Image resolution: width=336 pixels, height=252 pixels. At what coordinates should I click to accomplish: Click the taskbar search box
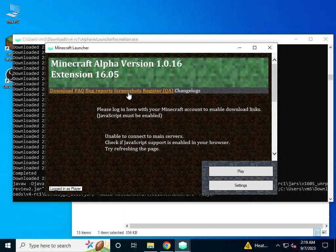(x=63, y=245)
